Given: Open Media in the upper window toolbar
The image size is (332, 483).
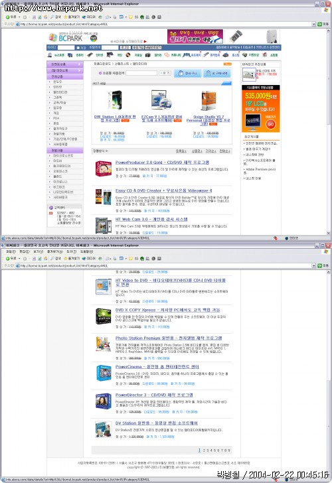Looking at the screenshot, I should 89,17.
